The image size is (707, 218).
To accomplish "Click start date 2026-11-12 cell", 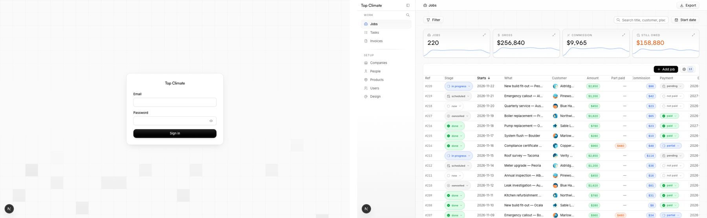I will coord(485,186).
